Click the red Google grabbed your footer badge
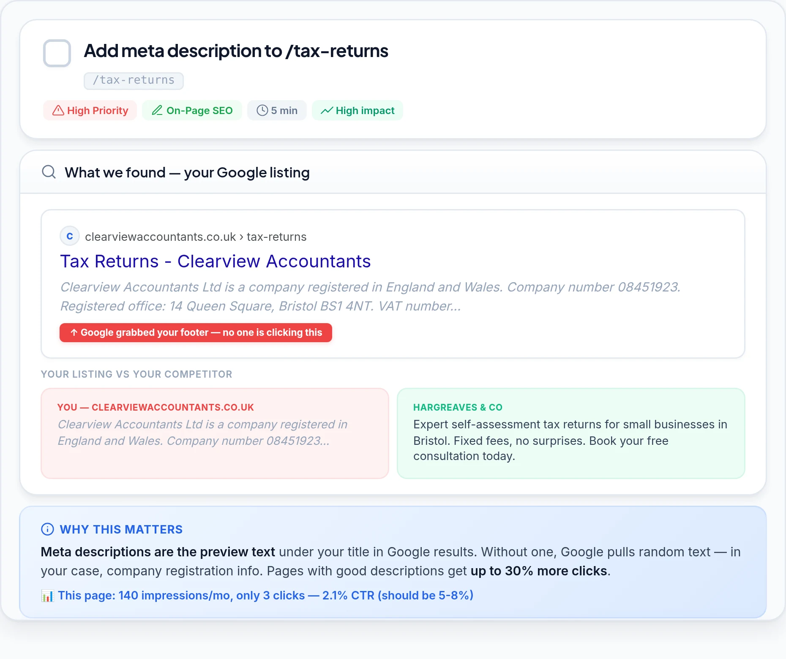 click(x=196, y=333)
